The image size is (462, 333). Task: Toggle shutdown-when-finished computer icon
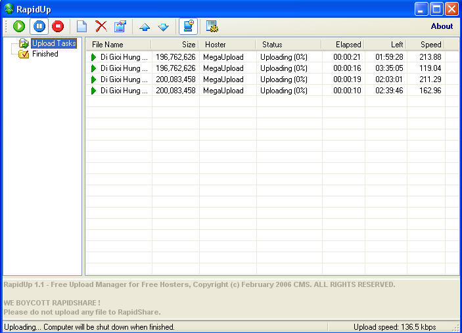(x=188, y=26)
